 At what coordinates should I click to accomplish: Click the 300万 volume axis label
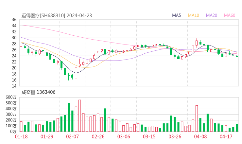coord(11,115)
